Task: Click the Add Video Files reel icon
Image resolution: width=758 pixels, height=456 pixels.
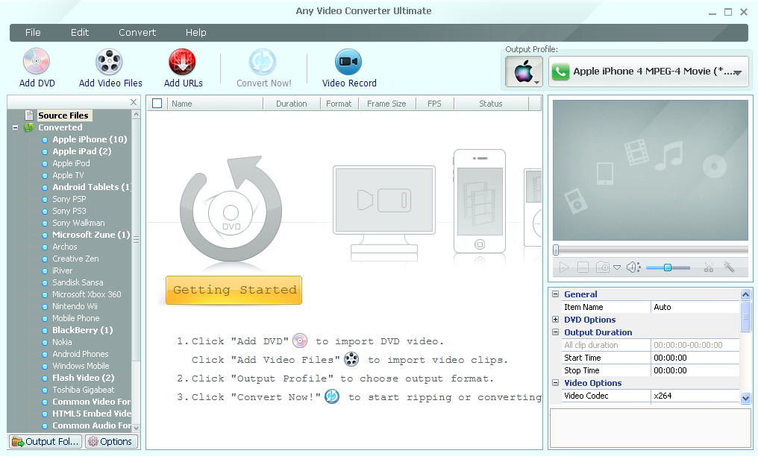Action: point(110,62)
